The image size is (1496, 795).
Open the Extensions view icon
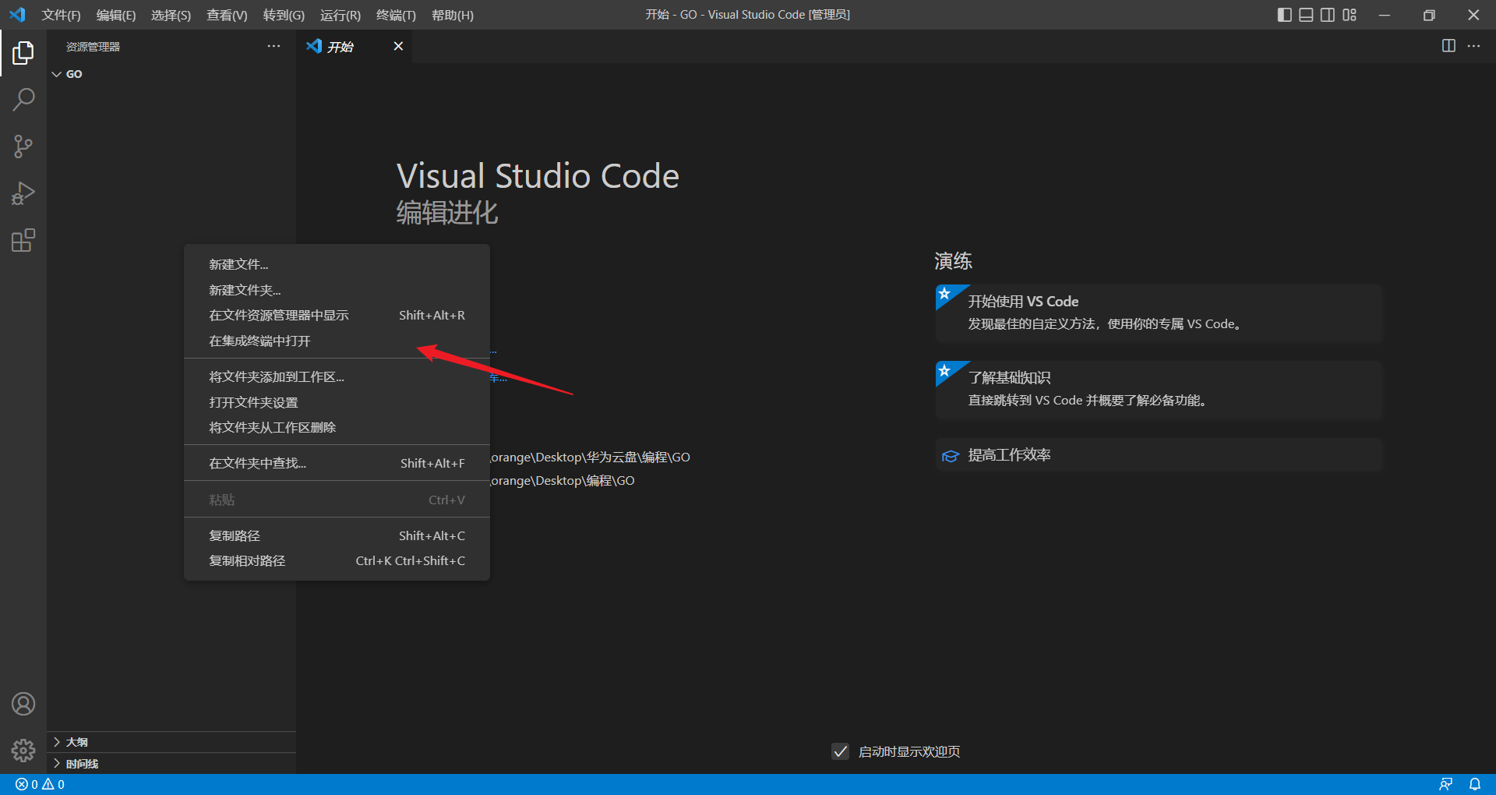point(23,240)
